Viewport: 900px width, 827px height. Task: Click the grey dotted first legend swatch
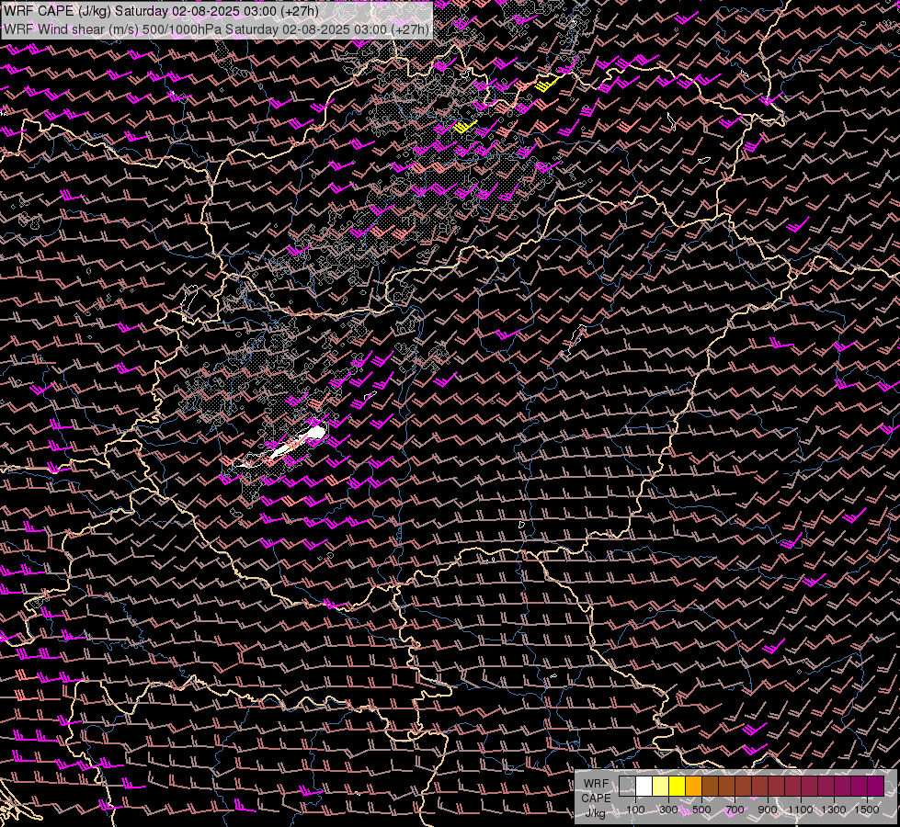(x=627, y=787)
